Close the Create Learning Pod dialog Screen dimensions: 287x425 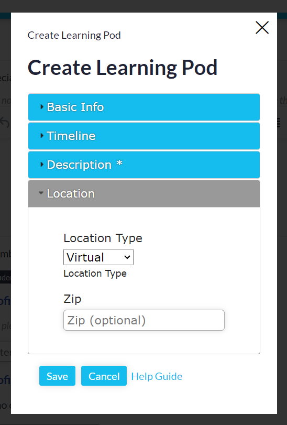(x=262, y=28)
